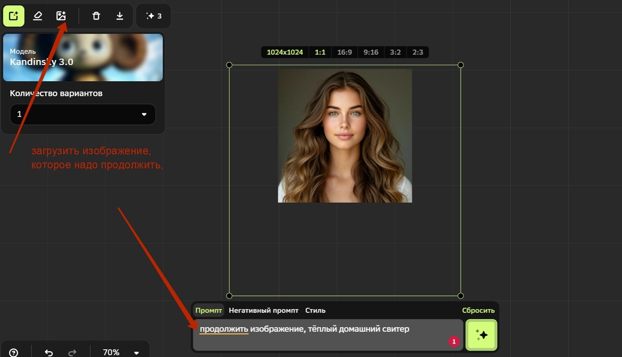Image resolution: width=622 pixels, height=357 pixels.
Task: Choose the 3:2 aspect ratio
Action: click(395, 52)
